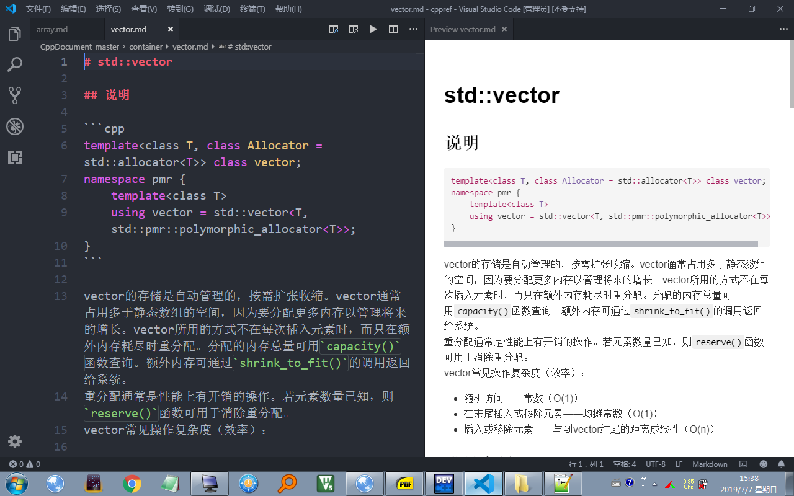The image size is (794, 496).
Task: Open the Extensions view
Action: pos(15,157)
